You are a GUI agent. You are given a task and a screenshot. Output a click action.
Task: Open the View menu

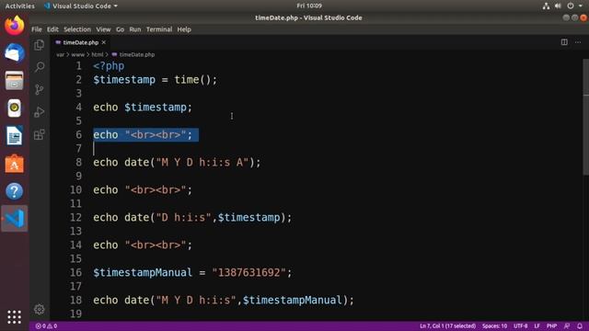[x=103, y=29]
